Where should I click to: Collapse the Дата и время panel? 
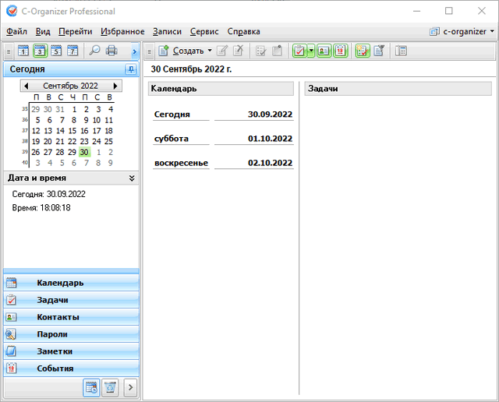(x=132, y=178)
